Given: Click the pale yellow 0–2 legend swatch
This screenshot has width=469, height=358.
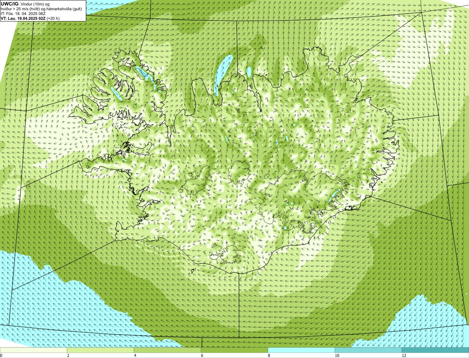Looking at the screenshot, I should click(x=34, y=350).
